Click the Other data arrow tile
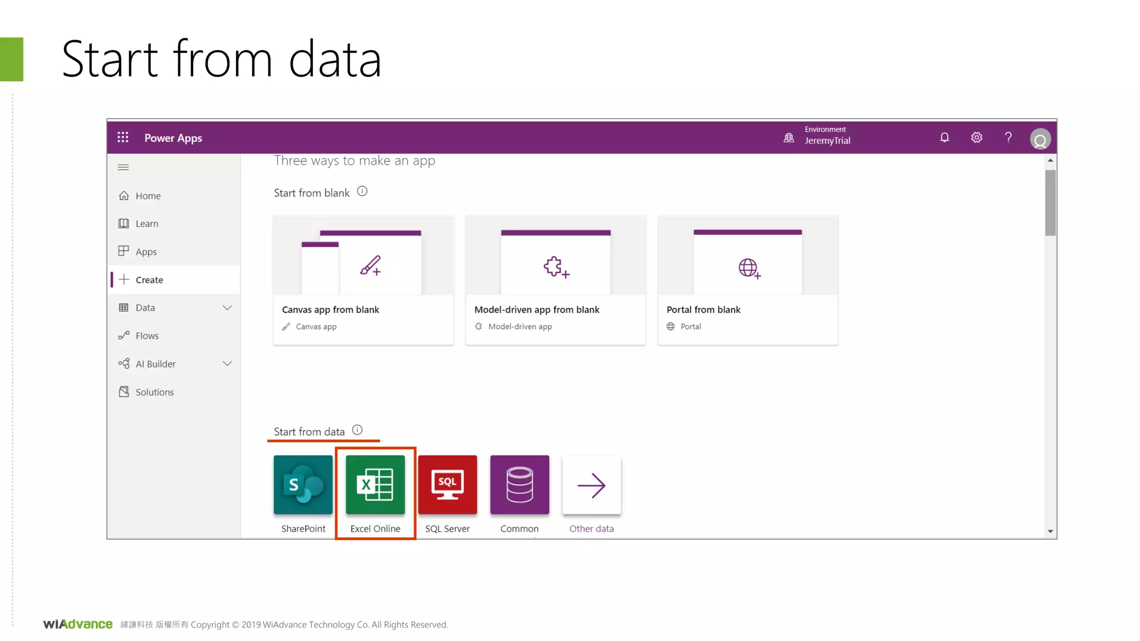Image resolution: width=1140 pixels, height=641 pixels. tap(591, 485)
